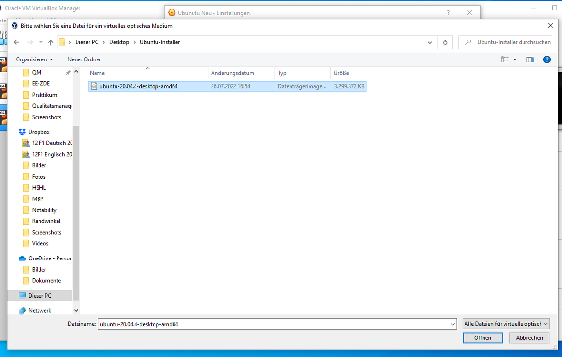562x357 pixels.
Task: Select Dieser PC in navigation pane
Action: point(39,296)
